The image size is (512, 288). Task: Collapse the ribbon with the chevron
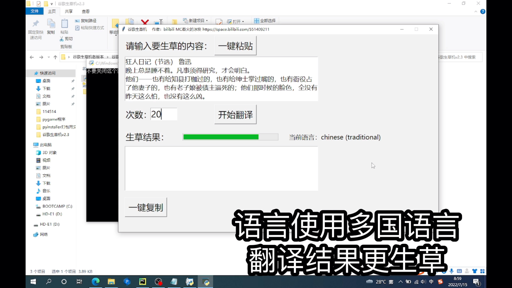[476, 11]
